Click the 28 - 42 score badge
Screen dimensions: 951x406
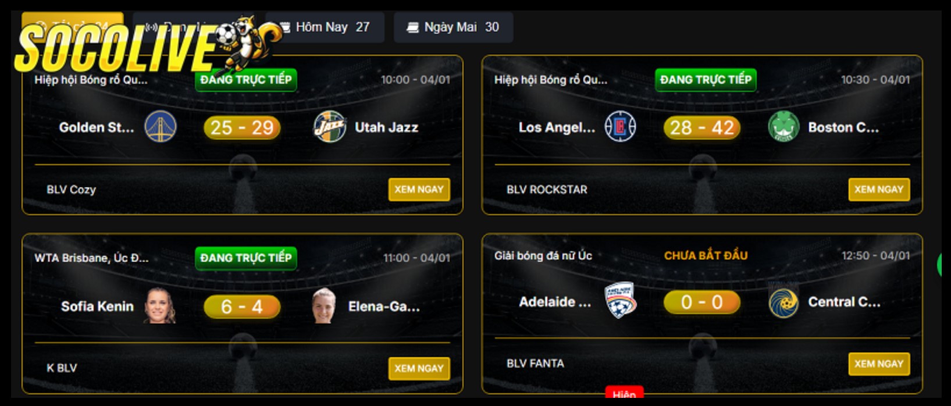702,127
